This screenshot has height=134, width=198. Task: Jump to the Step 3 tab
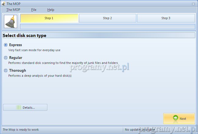[x=166, y=18]
